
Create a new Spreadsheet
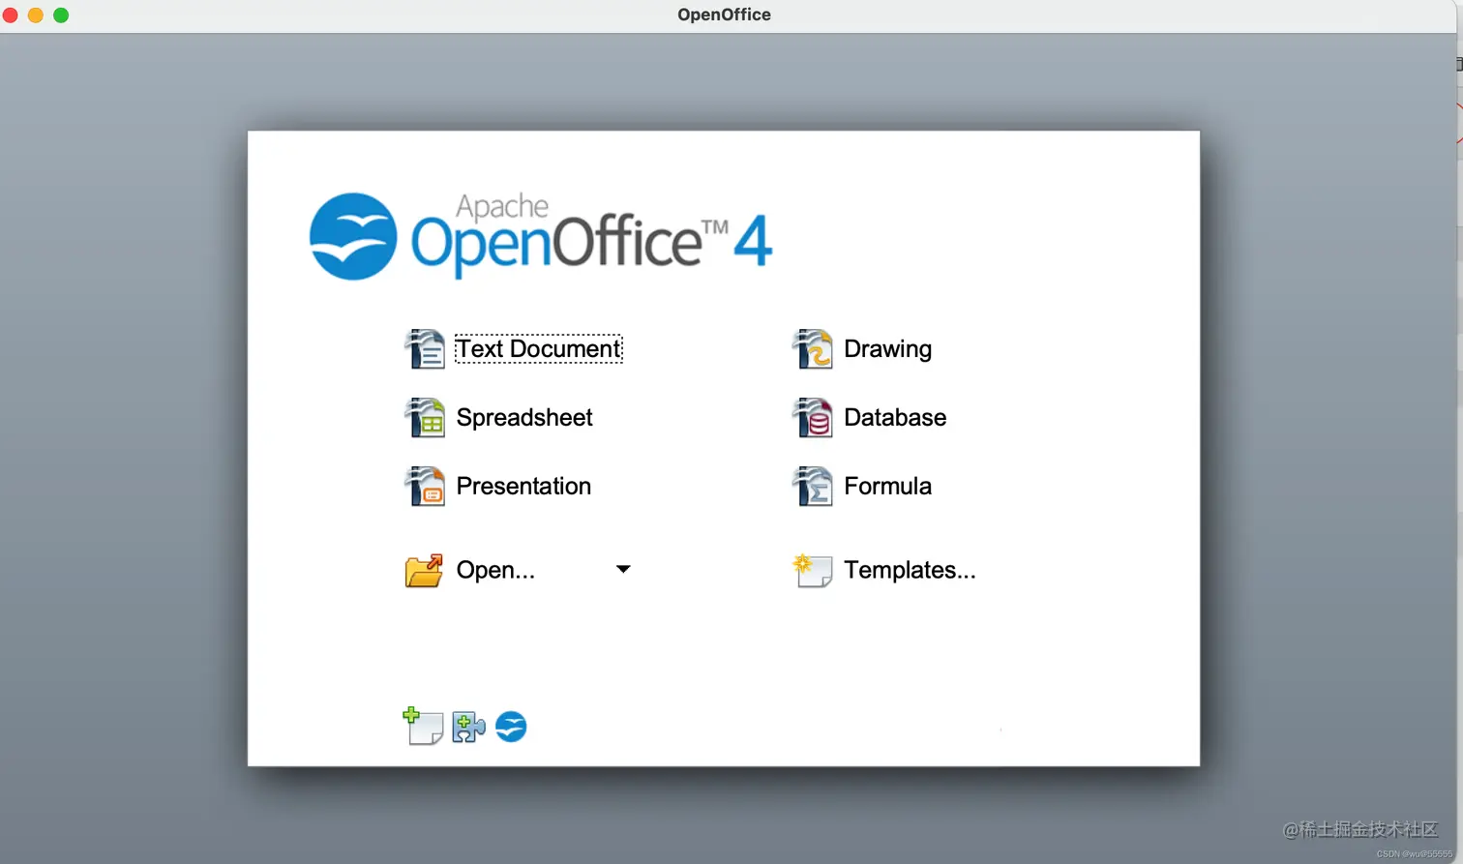(x=524, y=417)
